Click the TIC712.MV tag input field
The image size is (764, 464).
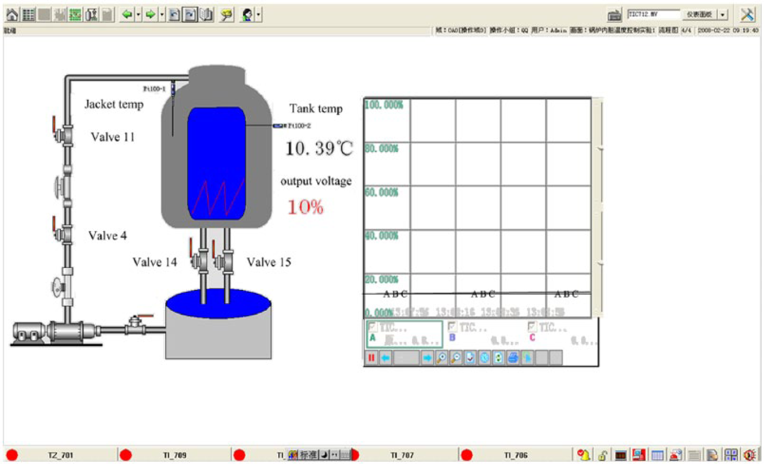[653, 14]
